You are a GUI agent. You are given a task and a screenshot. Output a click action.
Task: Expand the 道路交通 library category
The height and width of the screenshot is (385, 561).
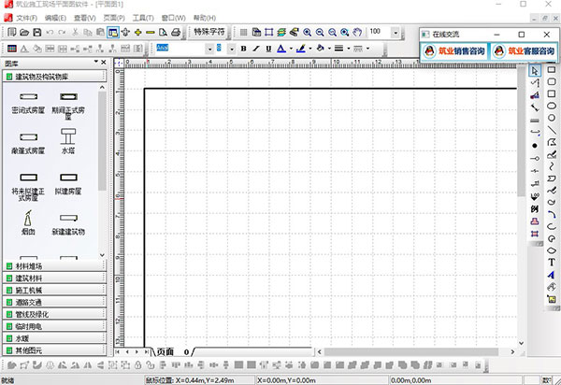(54, 303)
